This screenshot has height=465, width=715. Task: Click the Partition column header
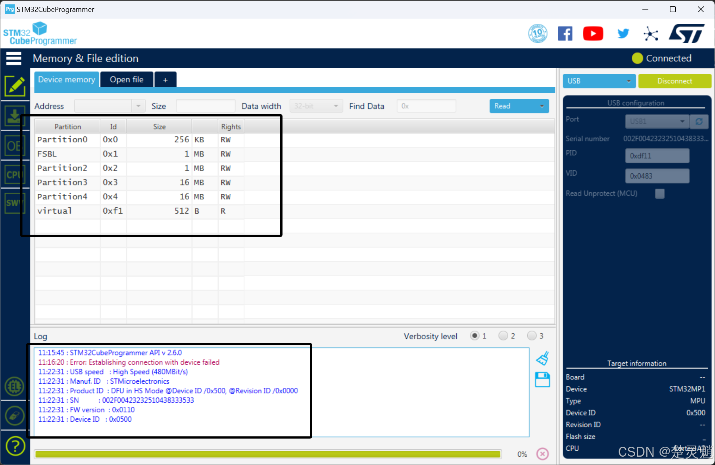pos(67,126)
